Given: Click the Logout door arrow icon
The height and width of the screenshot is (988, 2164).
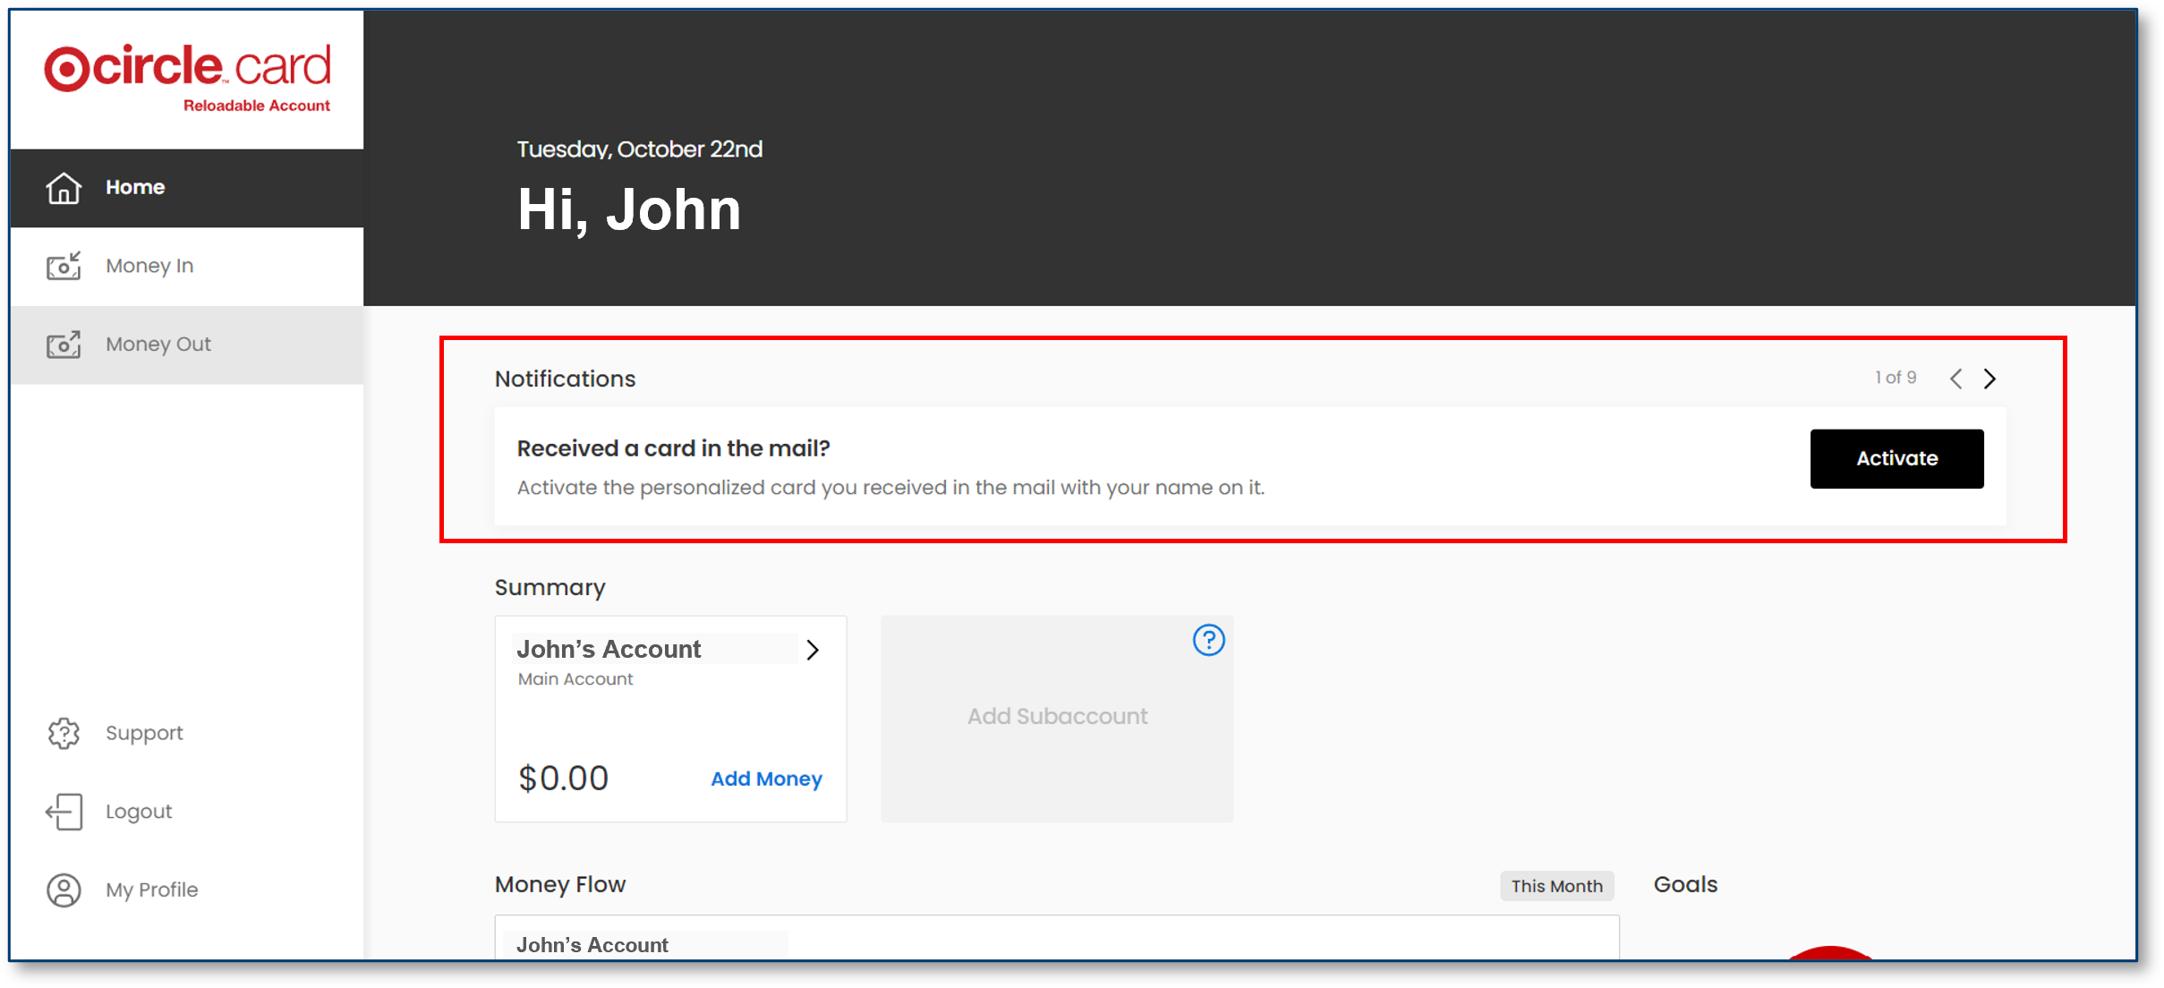Looking at the screenshot, I should 64,812.
